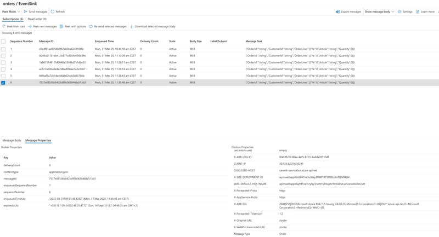Click the WAS-DEFAULT-HOSTNAME property key
Image resolution: width=439 pixels, height=237 pixels.
point(250,184)
